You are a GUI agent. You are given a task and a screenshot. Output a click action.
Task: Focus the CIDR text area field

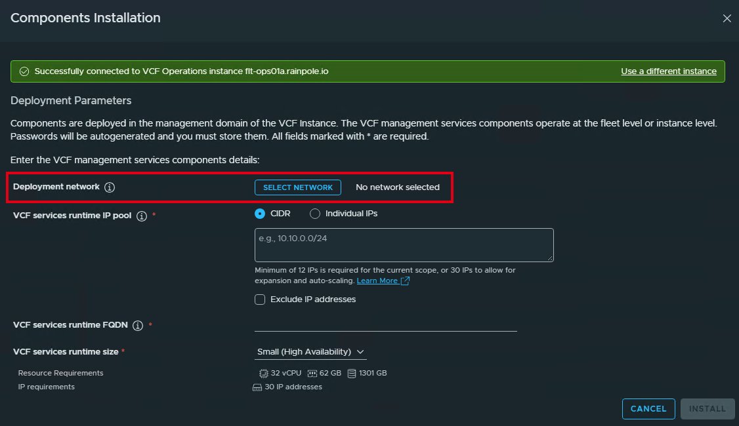coord(404,245)
